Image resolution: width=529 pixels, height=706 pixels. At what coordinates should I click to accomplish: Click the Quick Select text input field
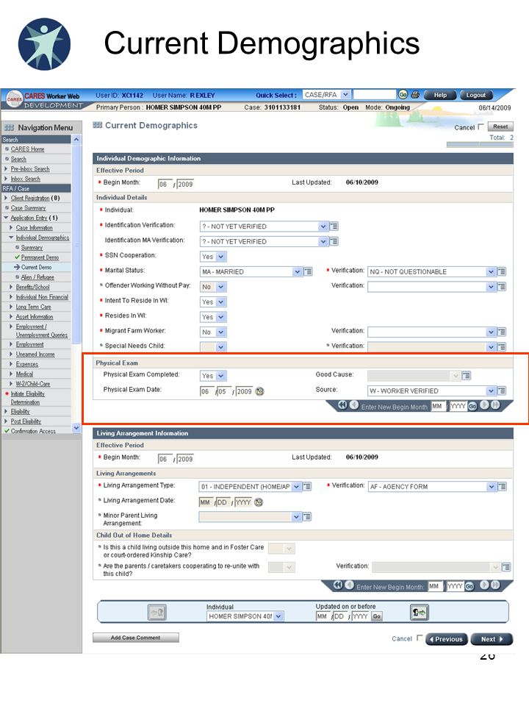(374, 95)
